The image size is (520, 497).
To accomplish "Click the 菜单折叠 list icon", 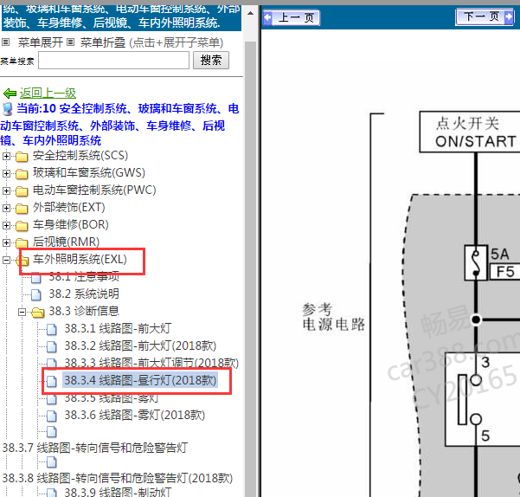I will 70,42.
